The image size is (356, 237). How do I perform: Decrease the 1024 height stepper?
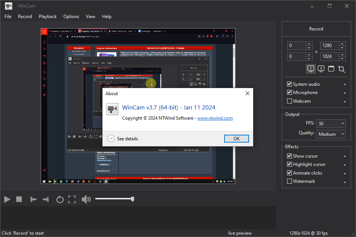(x=342, y=59)
